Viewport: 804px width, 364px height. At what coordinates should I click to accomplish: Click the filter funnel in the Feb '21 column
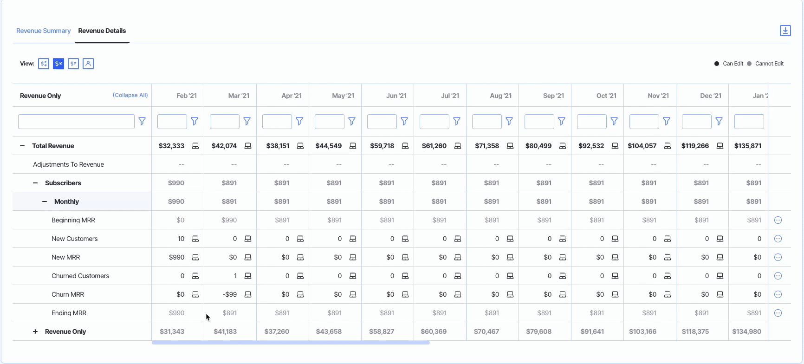pos(195,121)
